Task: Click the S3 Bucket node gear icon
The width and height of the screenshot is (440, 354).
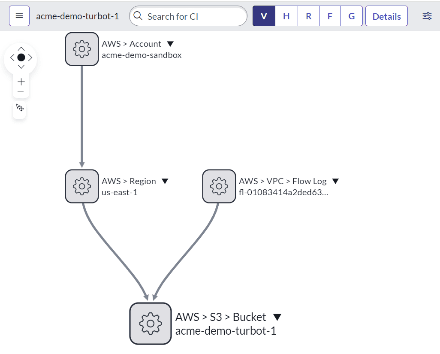Action: 150,323
